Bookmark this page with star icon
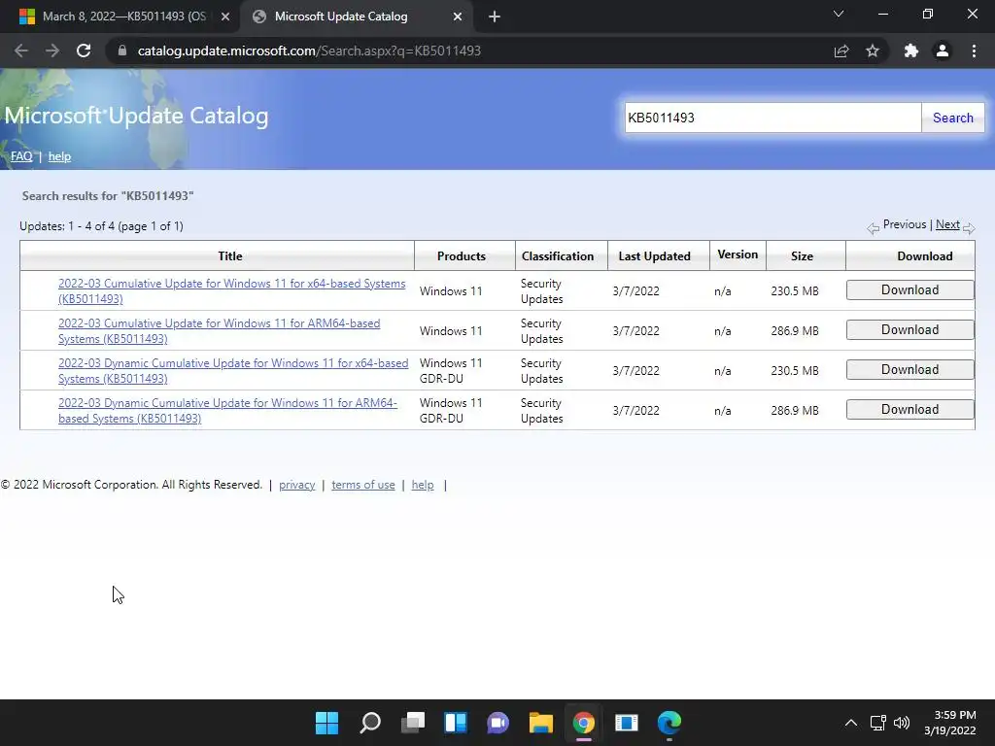Image resolution: width=995 pixels, height=746 pixels. [x=873, y=51]
